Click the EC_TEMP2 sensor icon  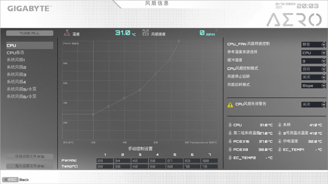pyautogui.click(x=230, y=157)
